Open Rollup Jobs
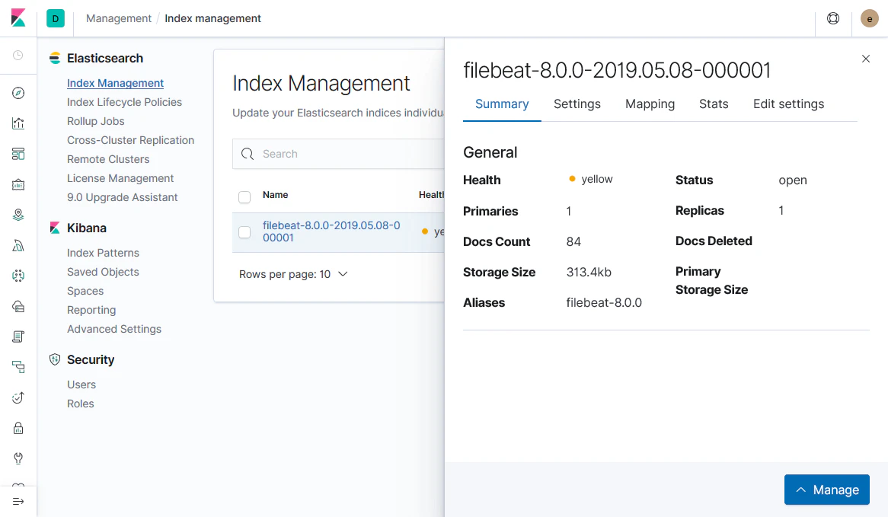Viewport: 888px width, 517px height. (x=96, y=121)
